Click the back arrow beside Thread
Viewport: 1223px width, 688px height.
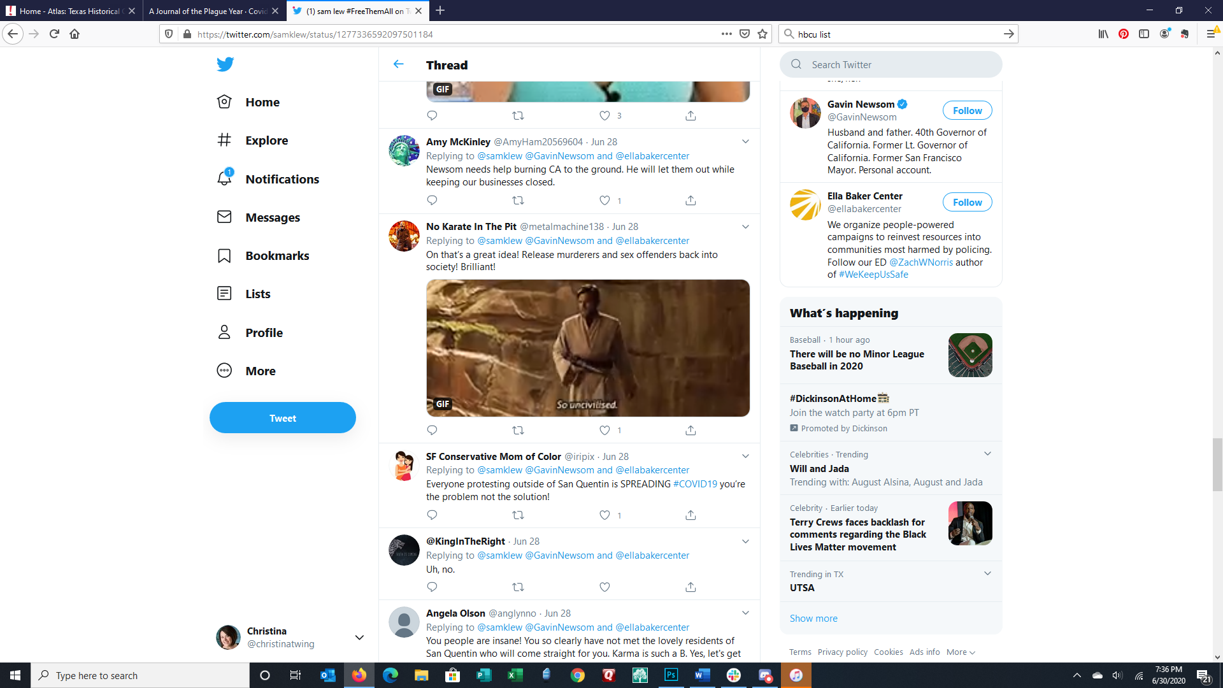click(399, 64)
